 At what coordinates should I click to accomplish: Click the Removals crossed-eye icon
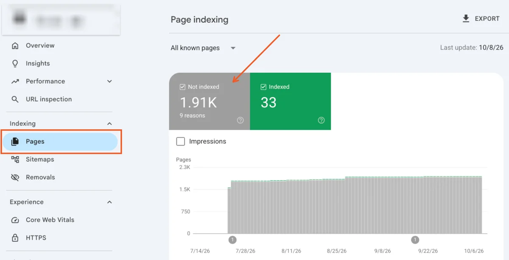tap(15, 178)
